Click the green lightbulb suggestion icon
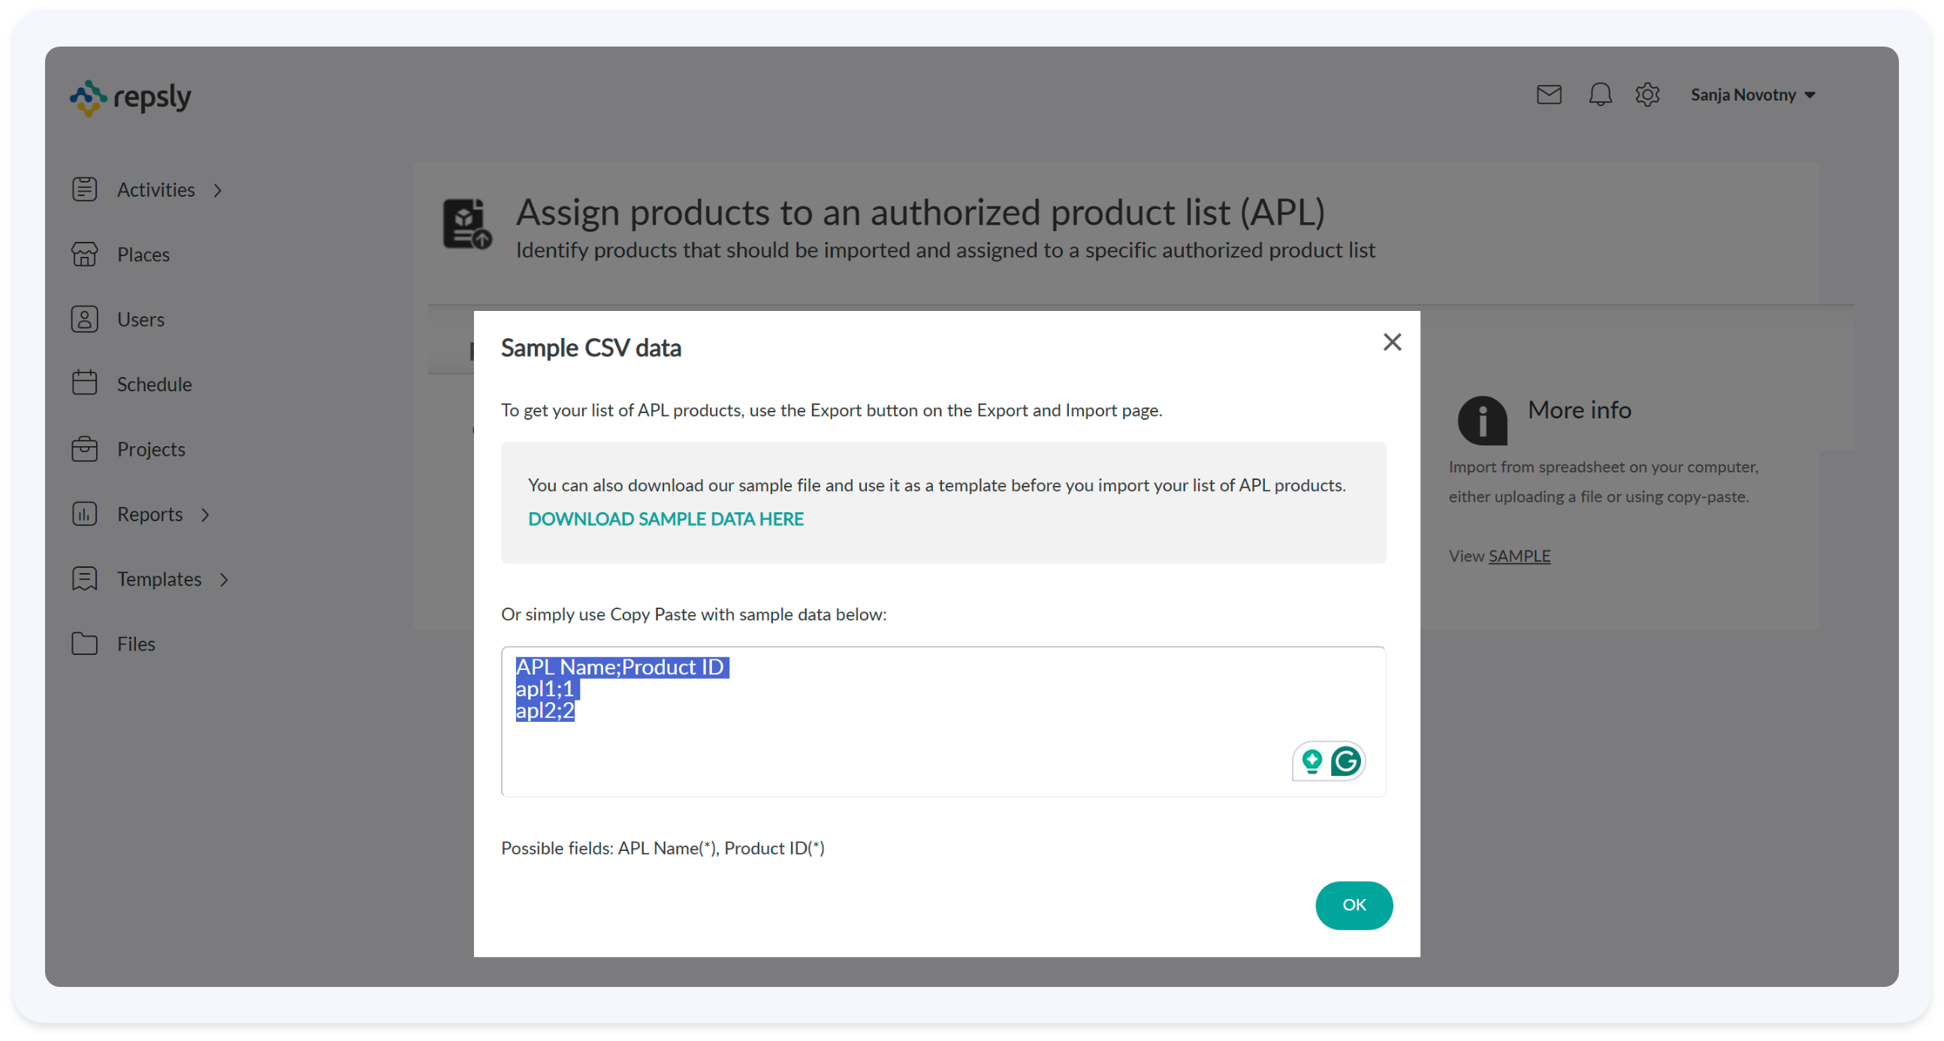This screenshot has width=1944, height=1041. (x=1312, y=760)
